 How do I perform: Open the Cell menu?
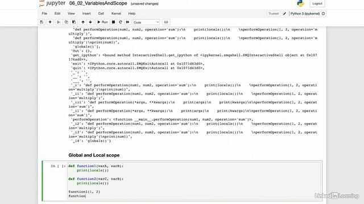(x=101, y=14)
